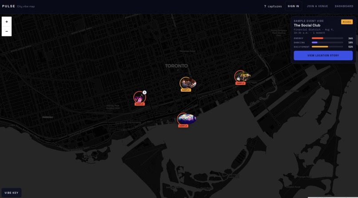
Task: Open the waterfront concert venue marker
Action: [x=186, y=119]
